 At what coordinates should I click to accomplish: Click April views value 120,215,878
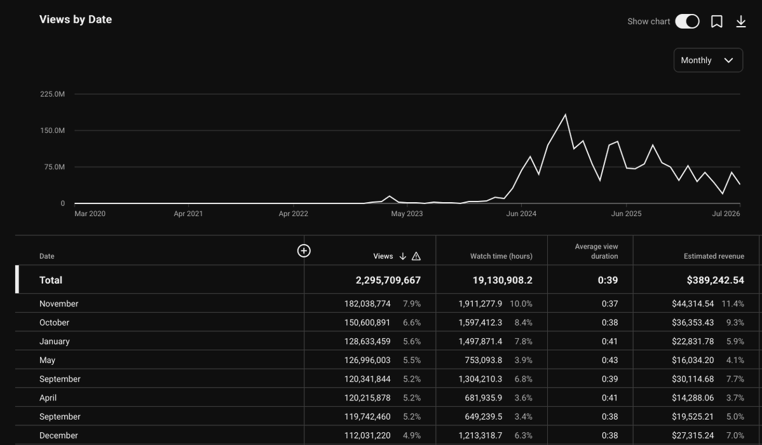click(x=367, y=398)
